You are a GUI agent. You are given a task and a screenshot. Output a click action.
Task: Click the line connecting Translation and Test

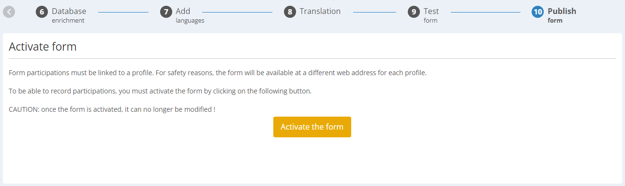(x=374, y=12)
